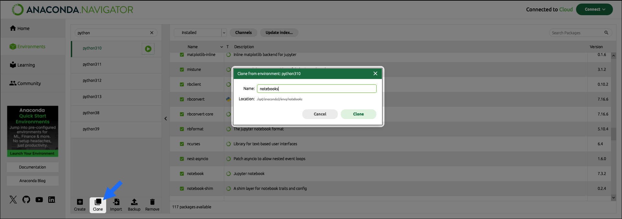Open the Installed filter dropdown
The width and height of the screenshot is (622, 219).
[200, 33]
